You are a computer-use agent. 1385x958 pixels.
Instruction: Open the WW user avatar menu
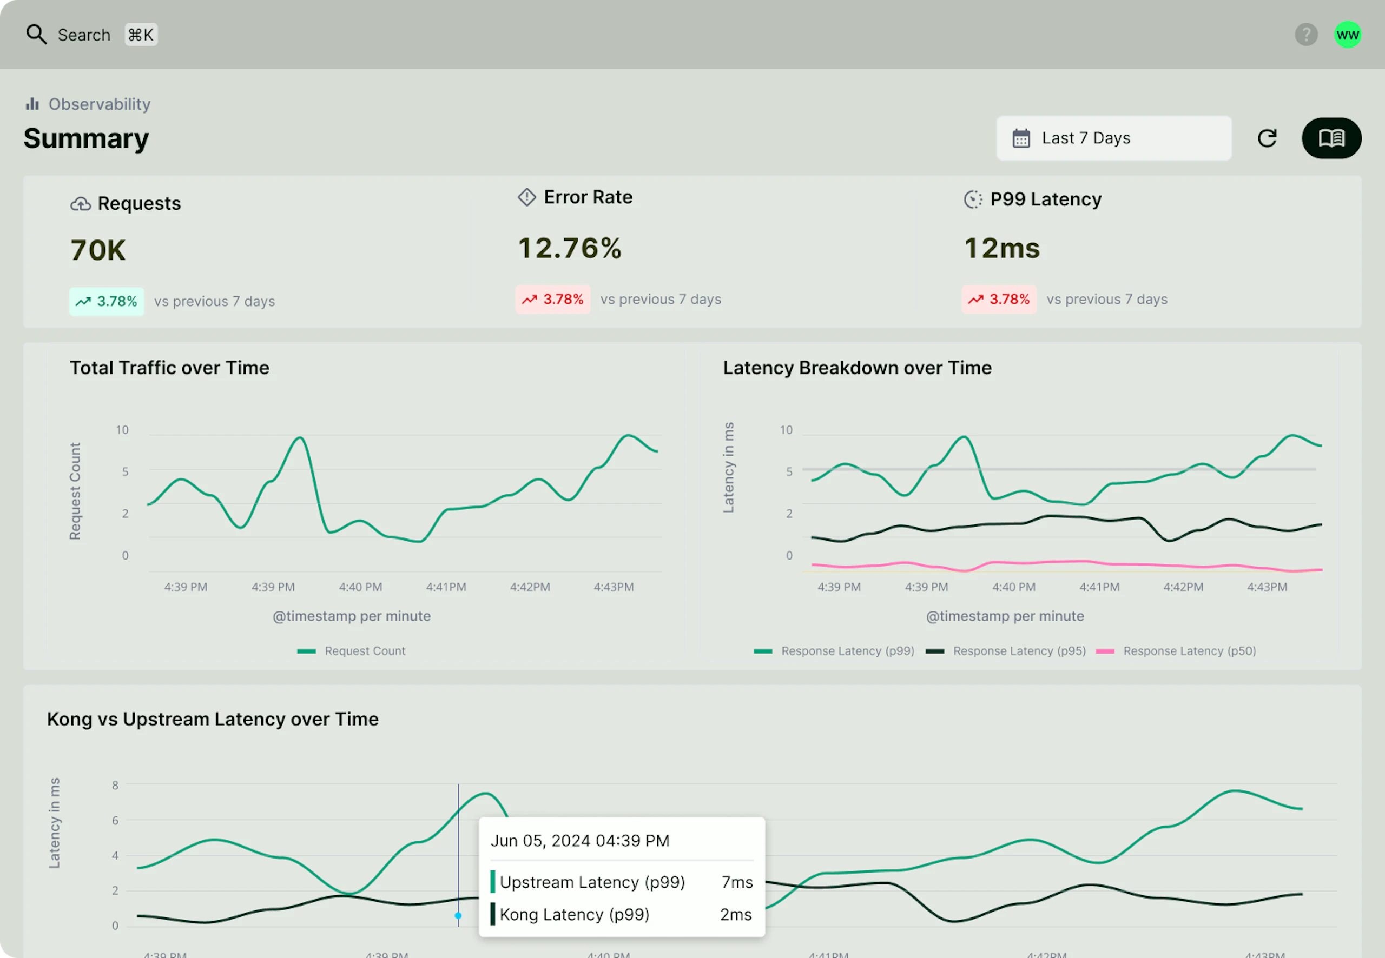click(1347, 35)
